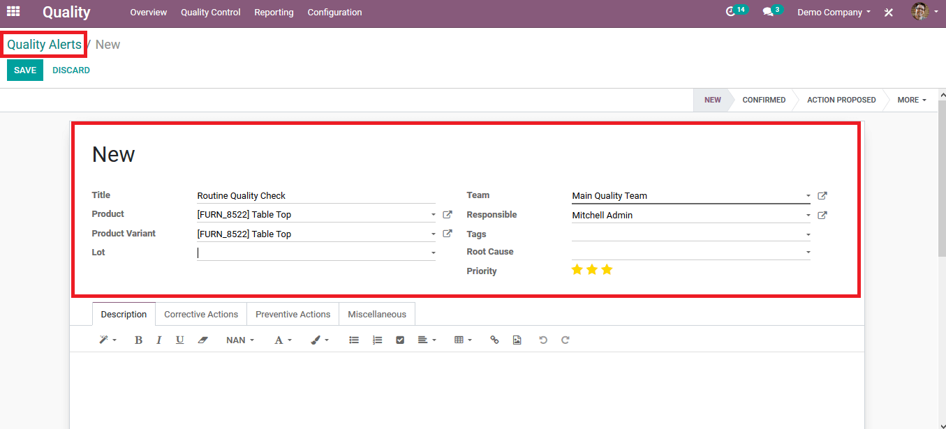946x429 pixels.
Task: Click the debug tools wrench icon
Action: [889, 13]
